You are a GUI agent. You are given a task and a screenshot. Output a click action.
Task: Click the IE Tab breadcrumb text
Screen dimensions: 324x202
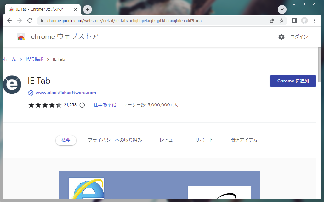tap(59, 59)
